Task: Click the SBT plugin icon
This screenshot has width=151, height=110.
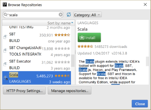Action: (x=5, y=37)
